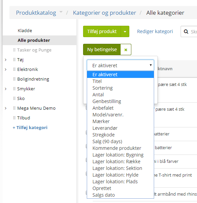Expand the Smykker category
Viewport: 197px width, 203px height.
pos(6,89)
